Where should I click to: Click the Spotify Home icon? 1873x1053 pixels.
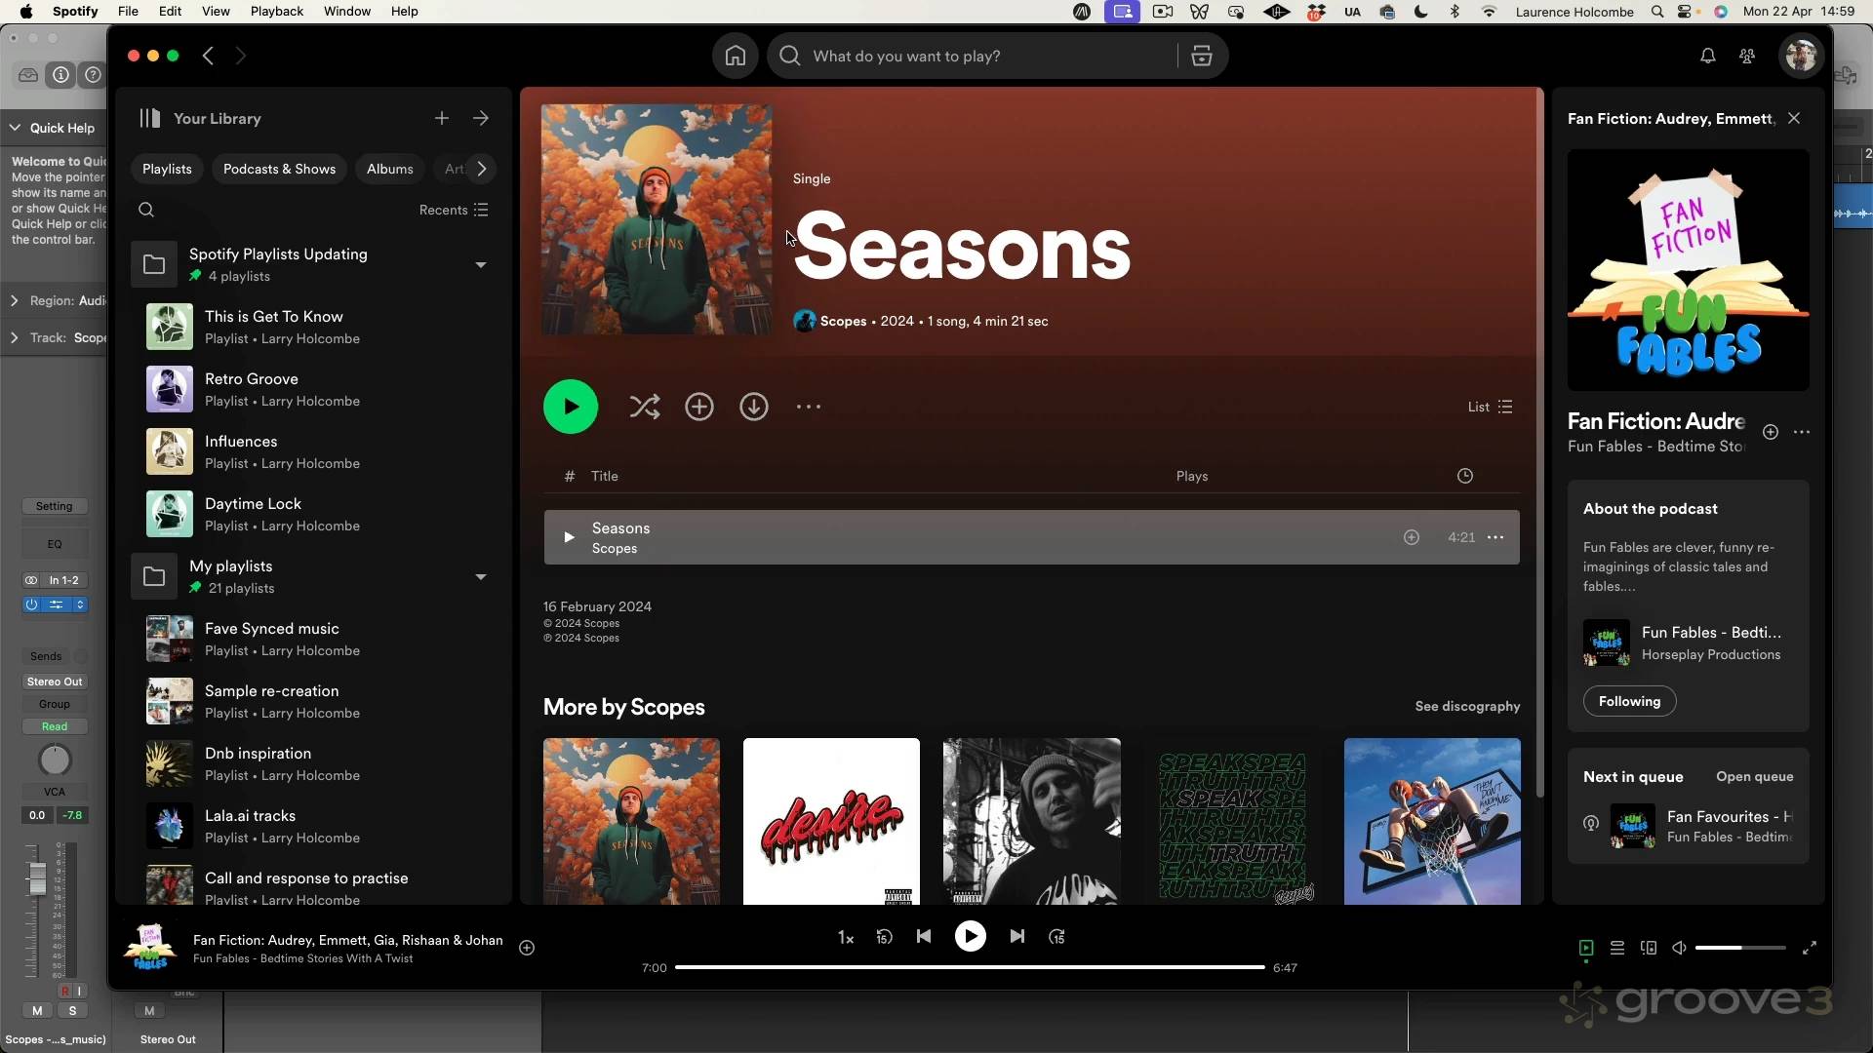(735, 56)
